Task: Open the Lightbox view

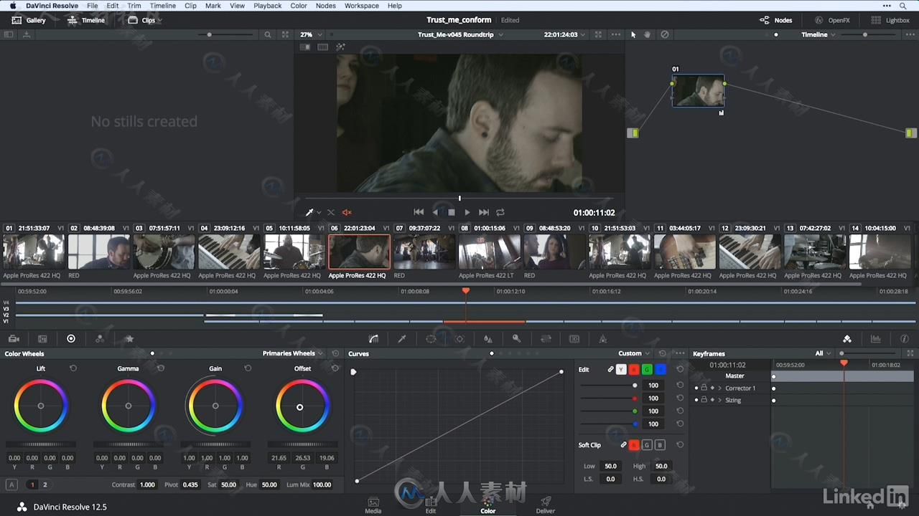Action: (x=890, y=20)
